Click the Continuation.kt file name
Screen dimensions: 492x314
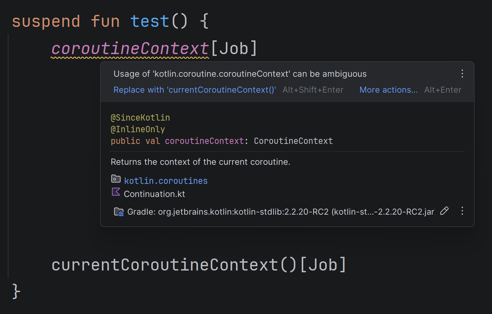(x=154, y=194)
